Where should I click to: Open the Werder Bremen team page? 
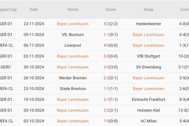pos(73,78)
